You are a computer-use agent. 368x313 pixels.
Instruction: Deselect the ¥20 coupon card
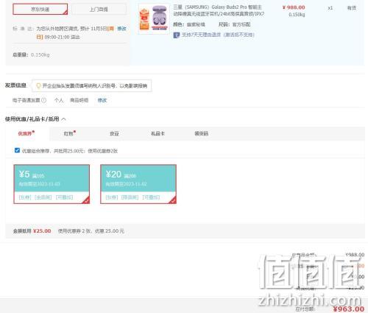pyautogui.click(x=138, y=184)
